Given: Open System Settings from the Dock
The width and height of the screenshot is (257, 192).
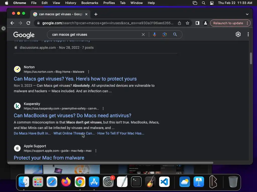Looking at the screenshot, I should click(108, 182).
